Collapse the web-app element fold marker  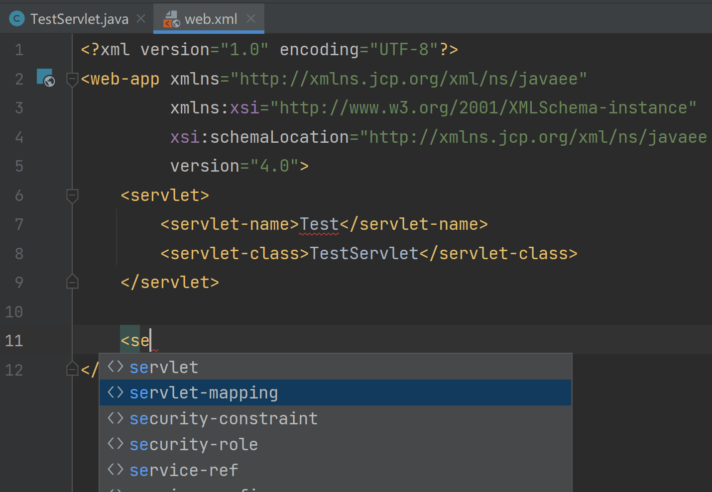click(x=72, y=79)
